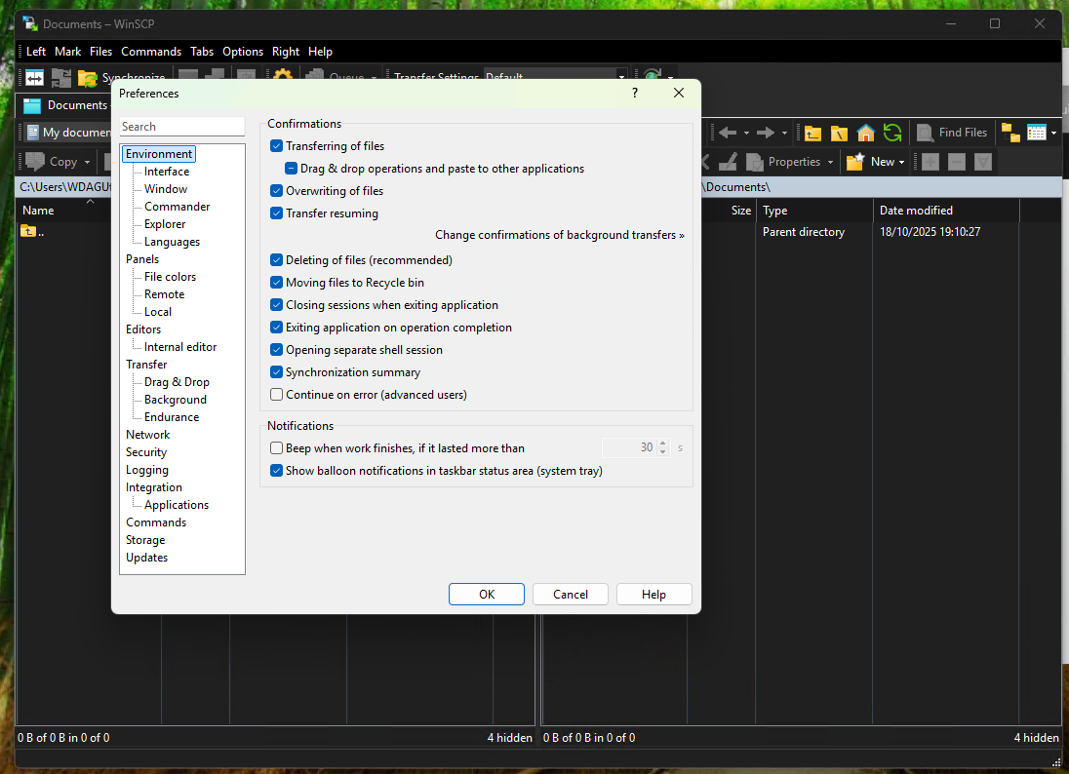The width and height of the screenshot is (1069, 774).
Task: Click the Search field in Preferences
Action: tap(181, 127)
